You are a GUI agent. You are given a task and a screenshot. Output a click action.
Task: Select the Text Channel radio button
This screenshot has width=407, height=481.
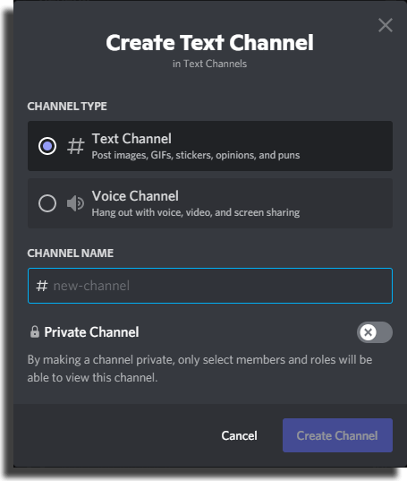pos(47,146)
